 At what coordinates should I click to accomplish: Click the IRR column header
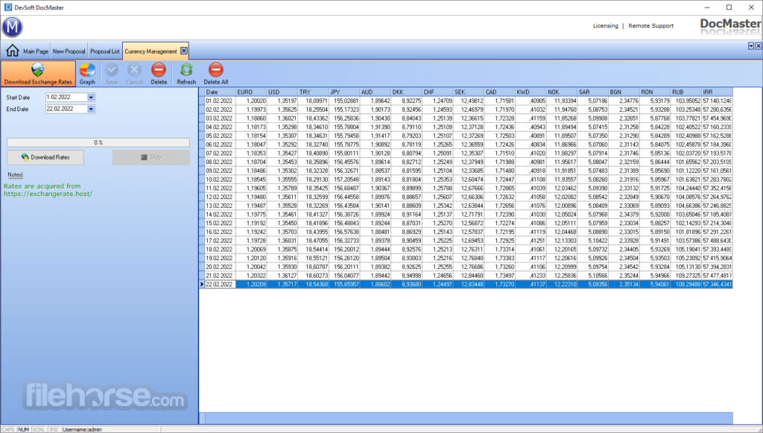click(x=718, y=92)
